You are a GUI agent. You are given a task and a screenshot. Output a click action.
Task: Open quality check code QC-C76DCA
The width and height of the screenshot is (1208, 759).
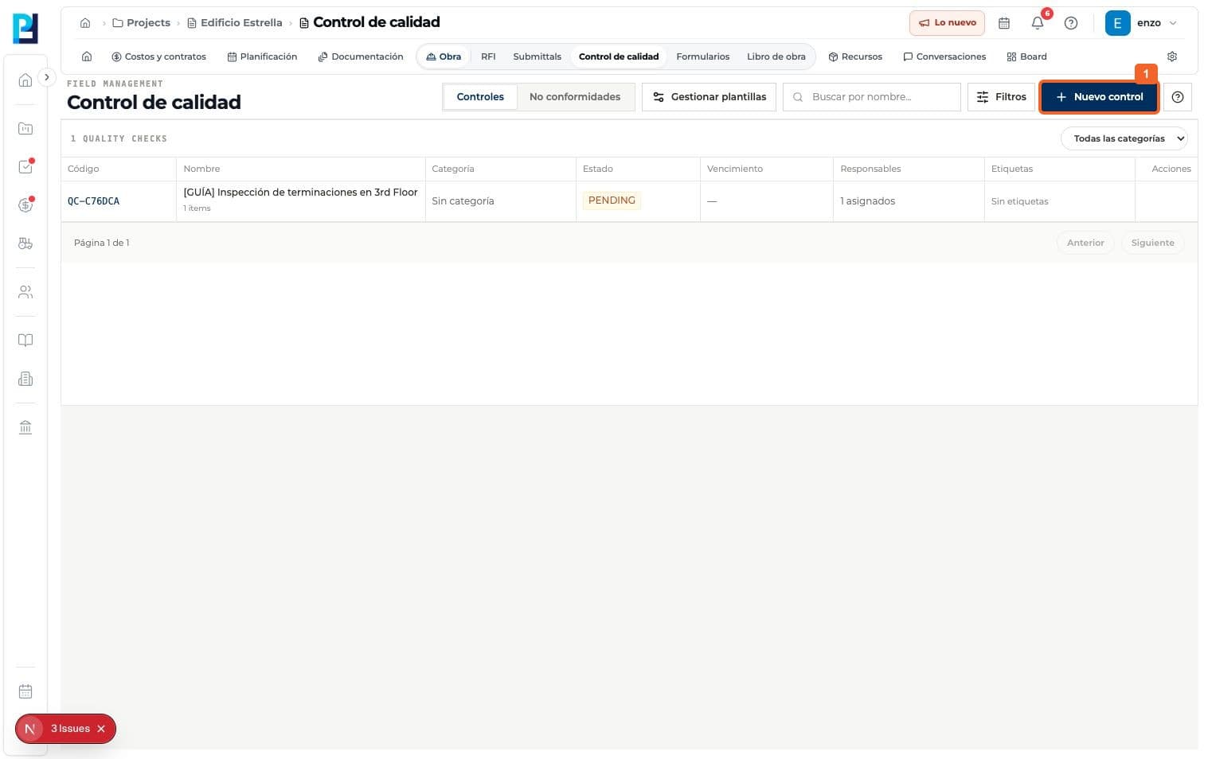tap(93, 201)
